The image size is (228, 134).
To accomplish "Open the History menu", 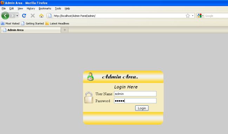I will (31, 8).
